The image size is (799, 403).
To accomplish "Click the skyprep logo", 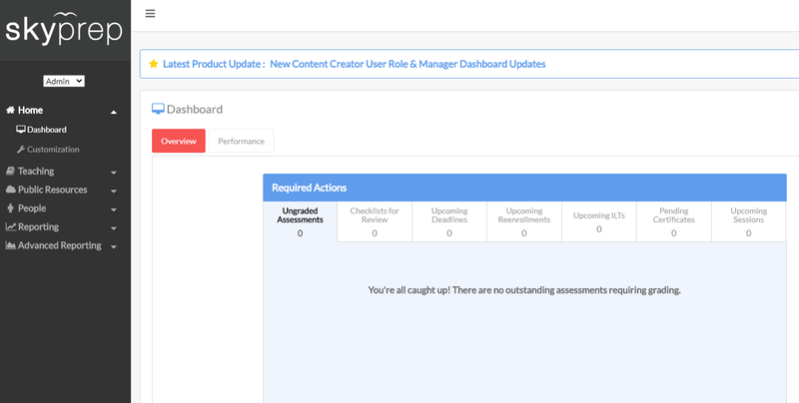I will [x=64, y=30].
